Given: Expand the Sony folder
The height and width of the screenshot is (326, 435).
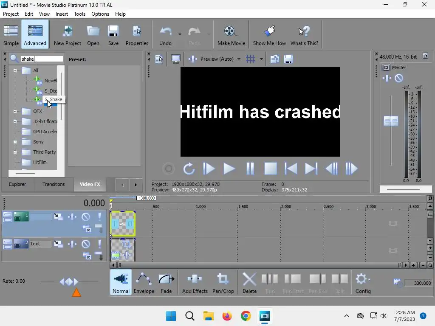Looking at the screenshot, I should [x=15, y=142].
